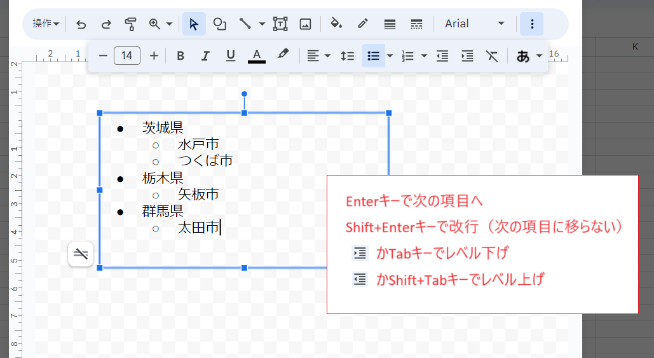Click the 矢板市 sub-item
The image size is (654, 358).
point(198,194)
